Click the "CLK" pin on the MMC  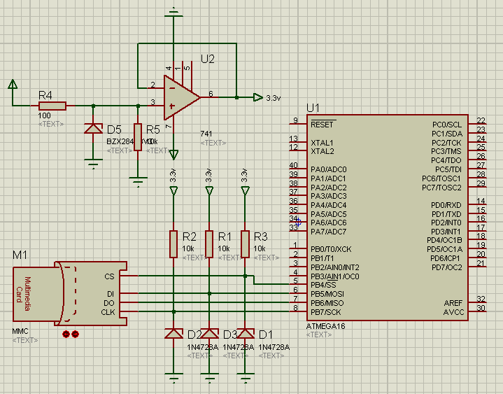tap(108, 312)
